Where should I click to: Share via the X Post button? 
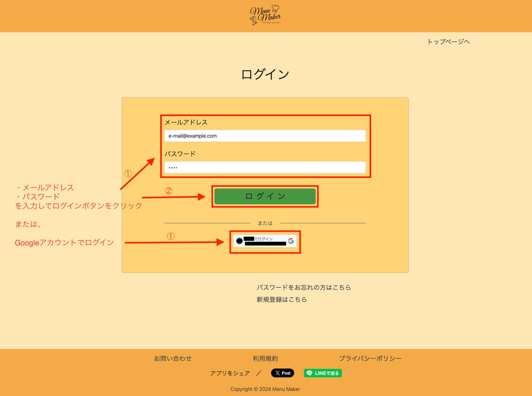point(282,373)
